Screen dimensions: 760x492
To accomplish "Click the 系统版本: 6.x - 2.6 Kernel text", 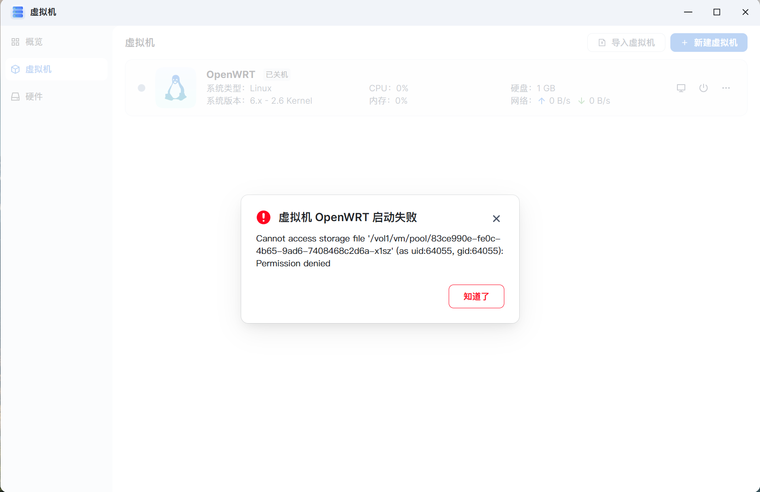I will coord(259,101).
